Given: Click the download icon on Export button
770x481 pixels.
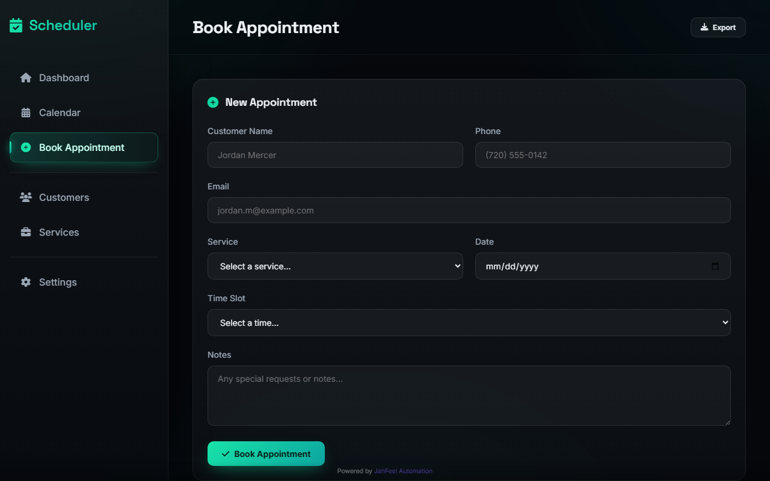Looking at the screenshot, I should click(704, 27).
